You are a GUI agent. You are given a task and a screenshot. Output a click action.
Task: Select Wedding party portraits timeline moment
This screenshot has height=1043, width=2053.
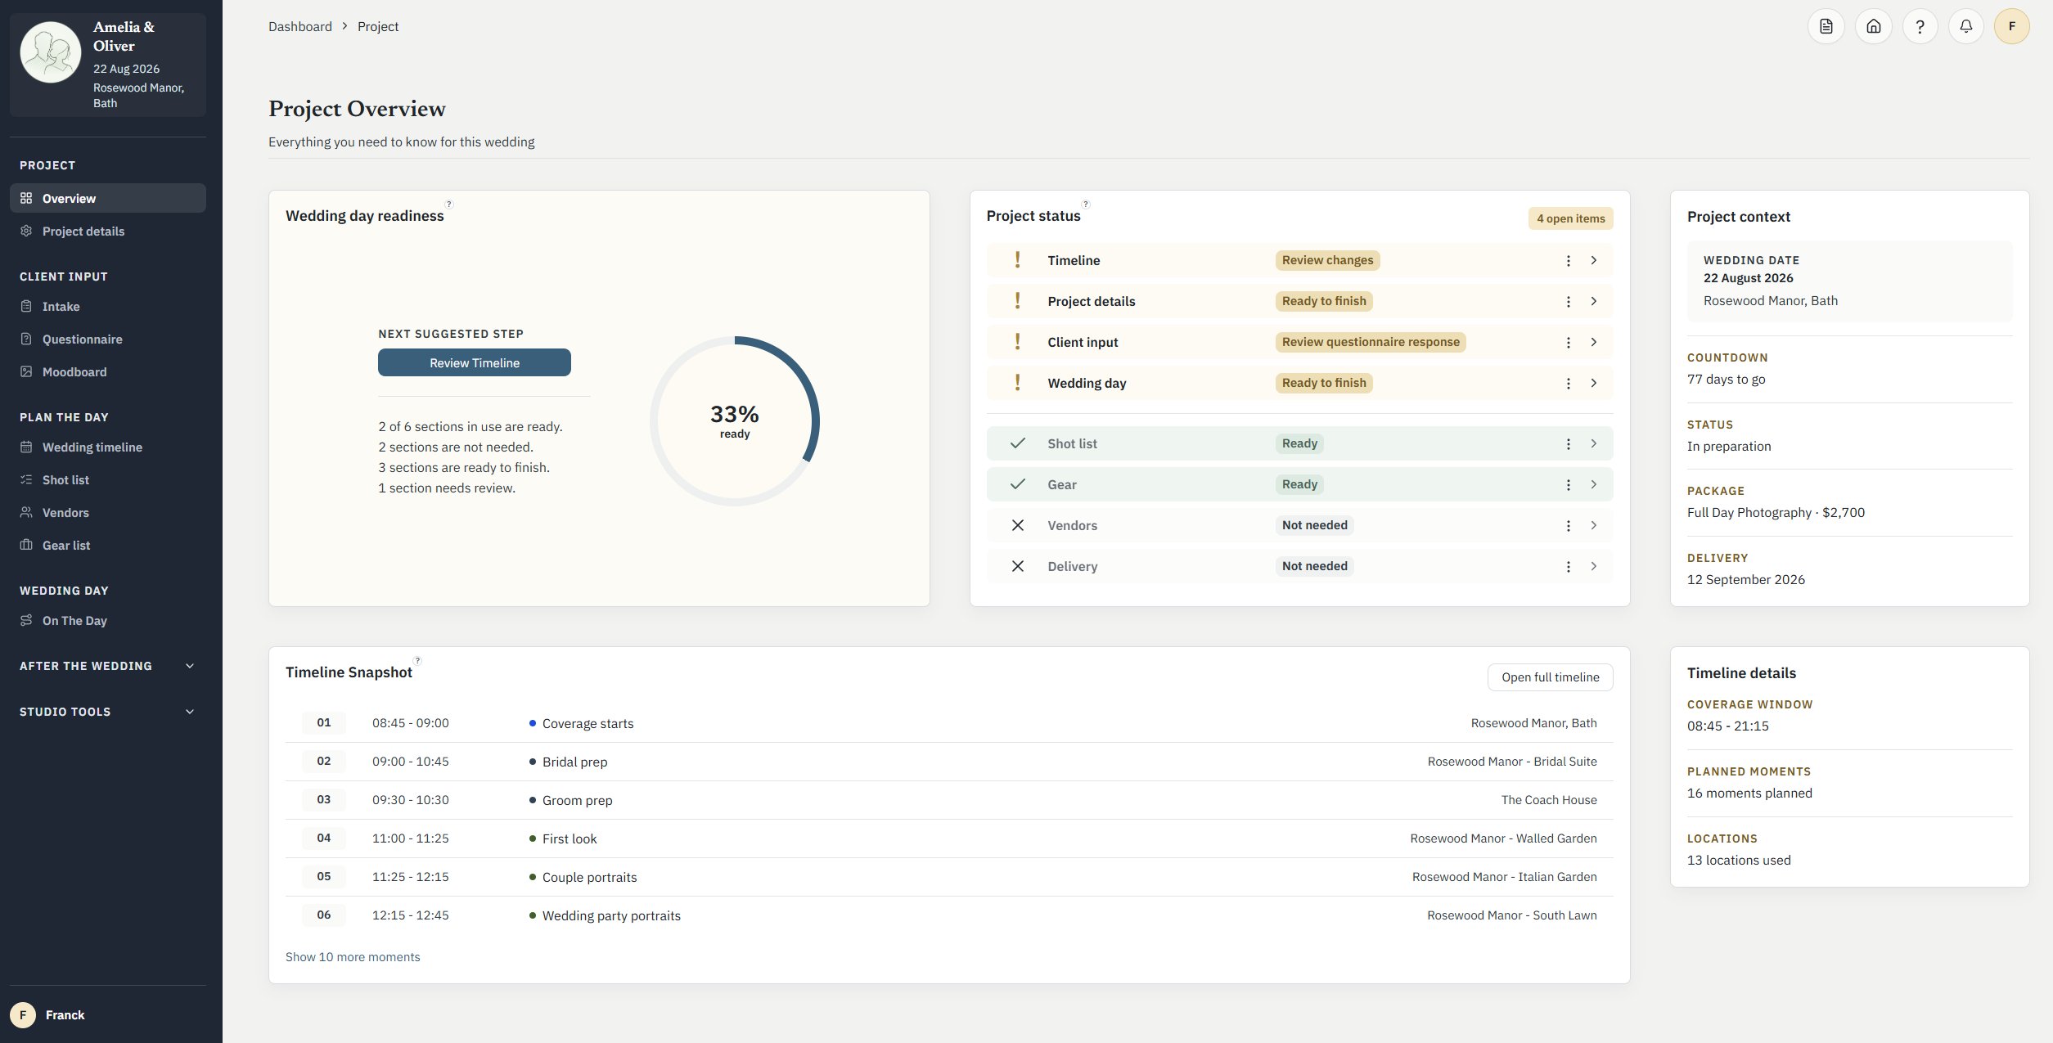click(949, 915)
